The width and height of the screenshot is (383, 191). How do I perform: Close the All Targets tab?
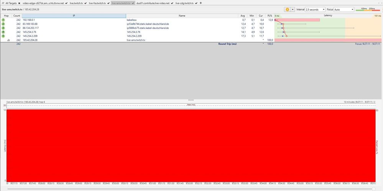19,3
